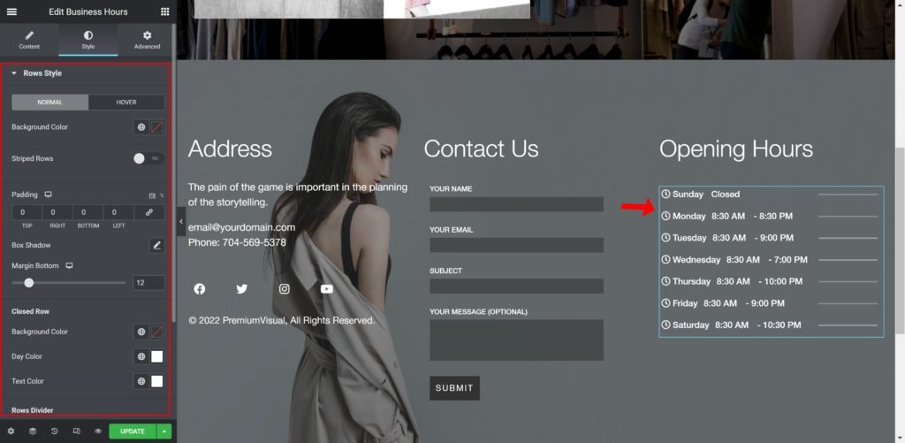The image size is (905, 443).
Task: Open the Navigator layers icon
Action: tap(33, 431)
